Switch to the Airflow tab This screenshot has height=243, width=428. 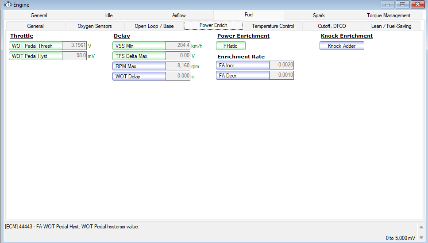179,15
